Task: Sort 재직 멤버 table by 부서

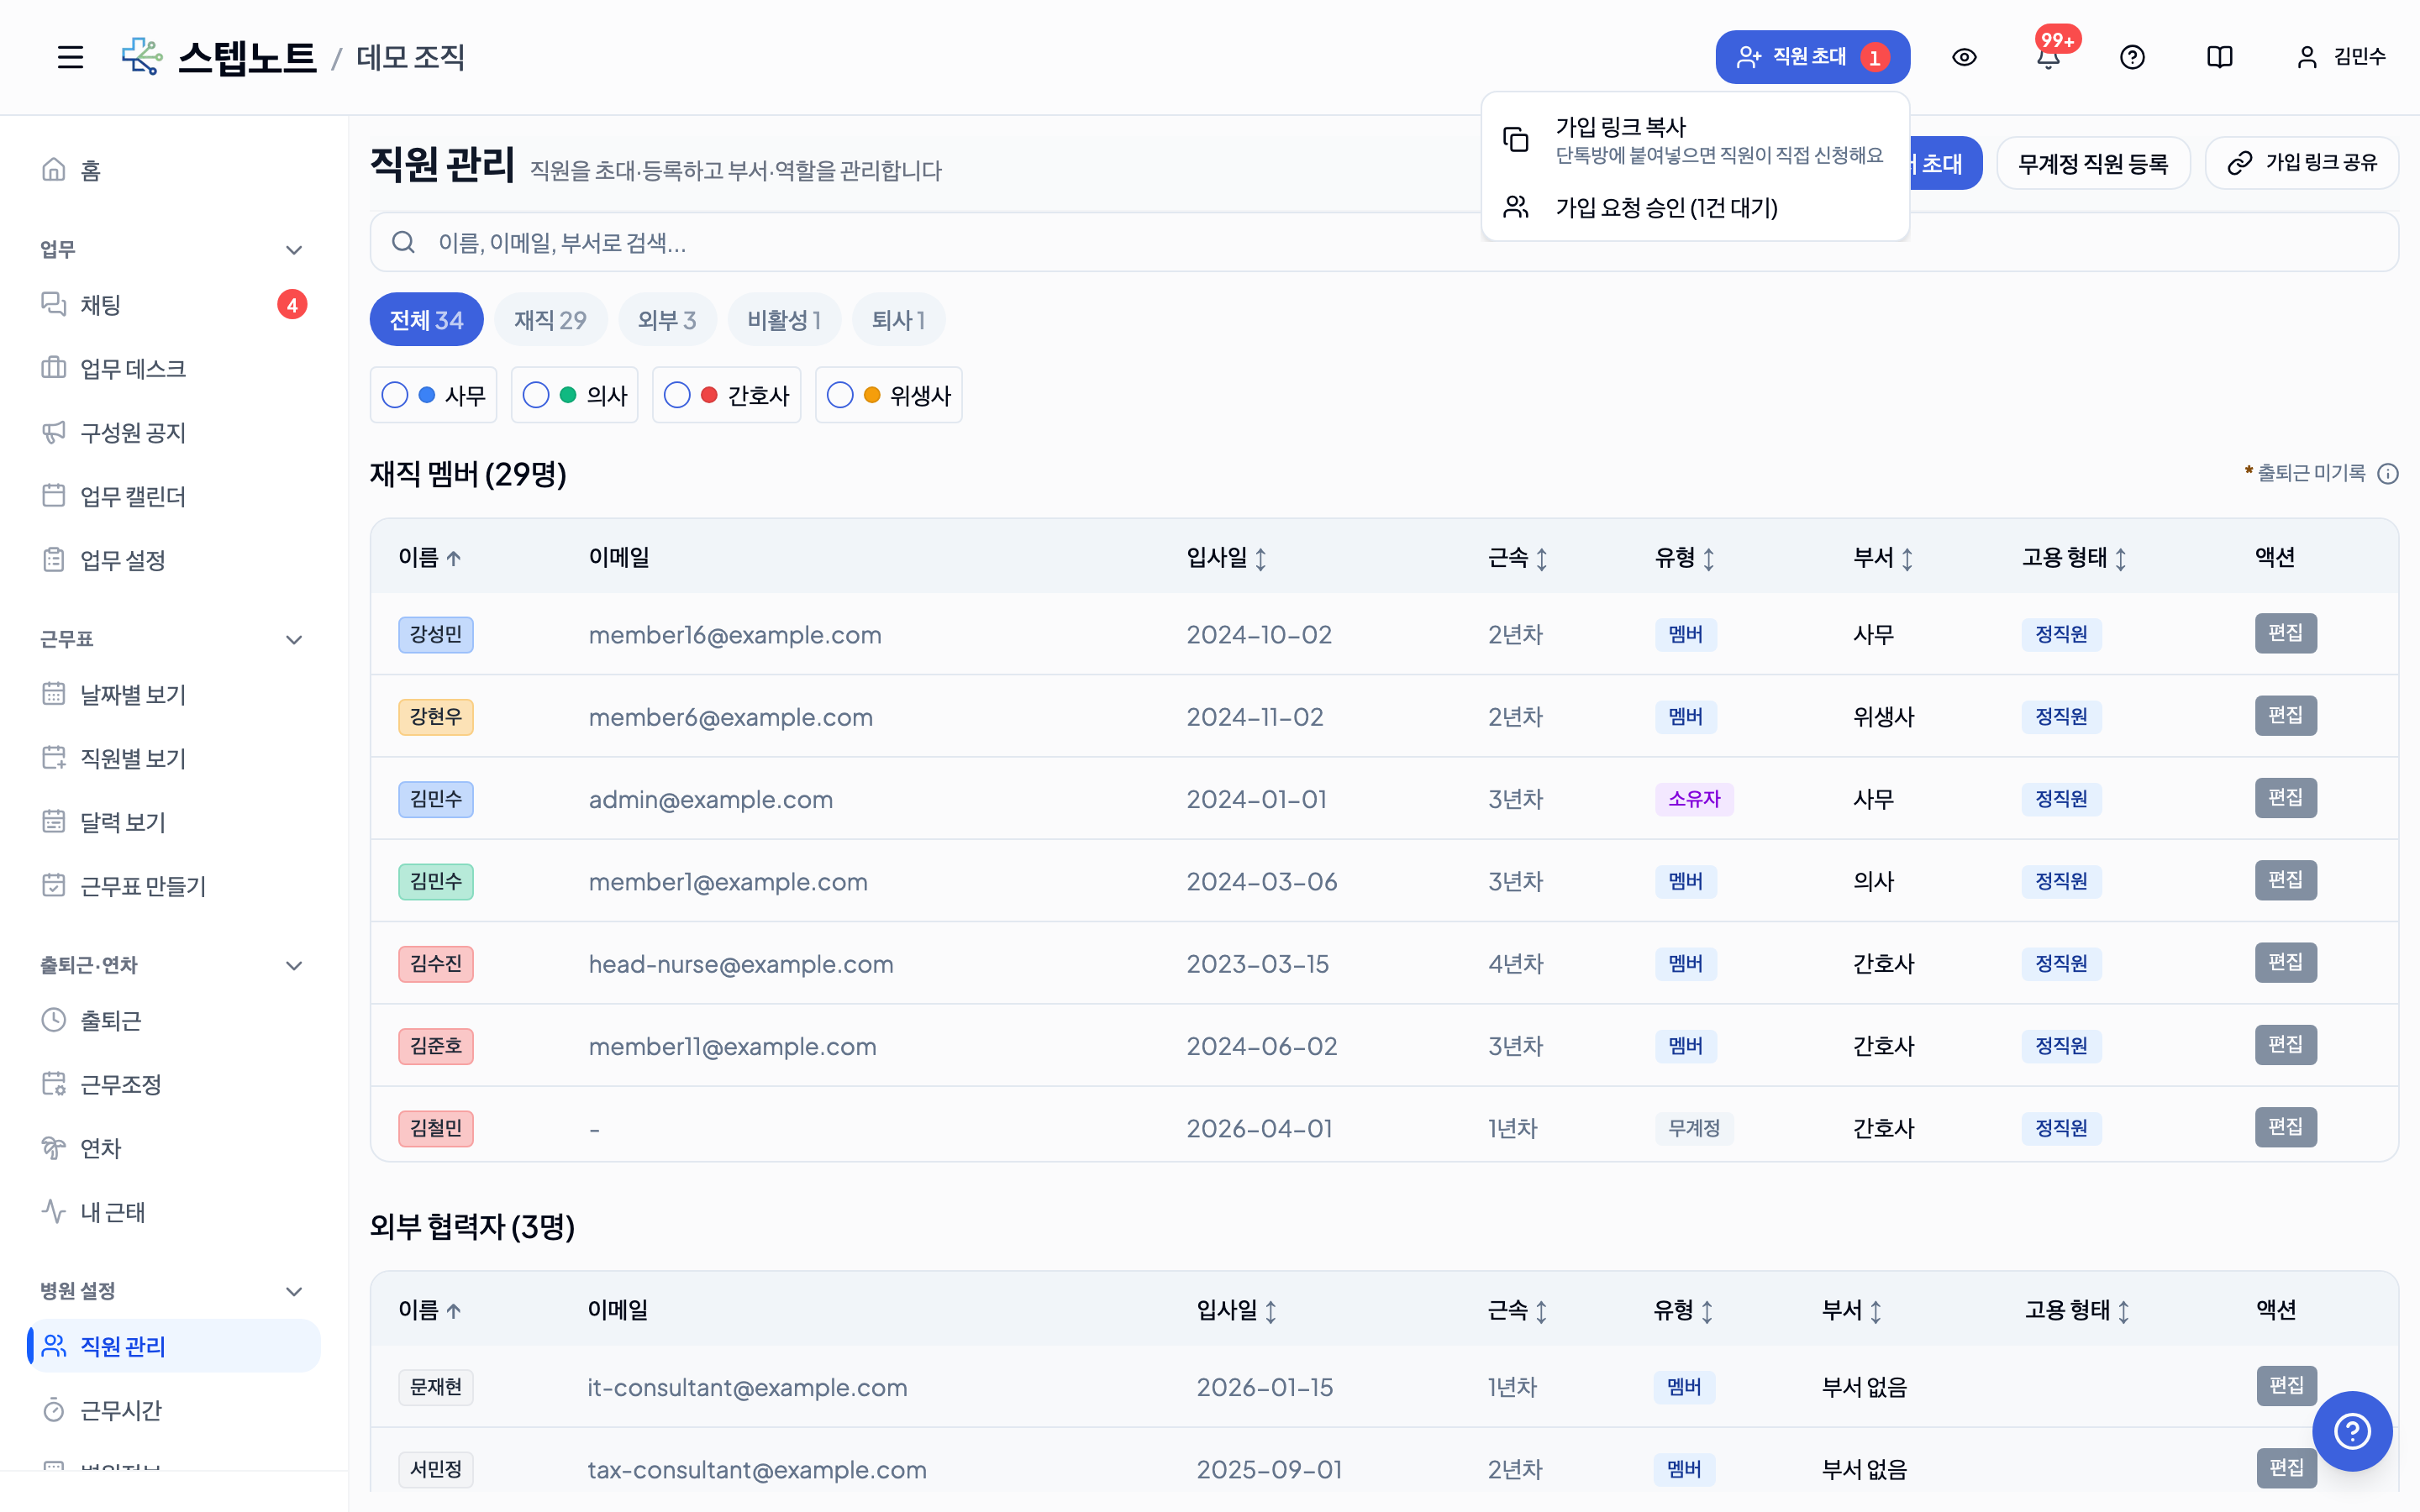Action: [x=1883, y=557]
